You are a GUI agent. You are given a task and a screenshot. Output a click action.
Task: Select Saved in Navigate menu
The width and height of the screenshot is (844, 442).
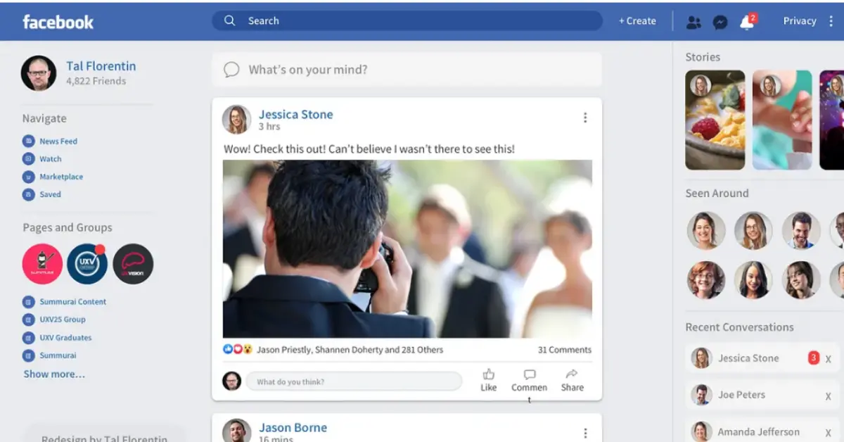(50, 194)
